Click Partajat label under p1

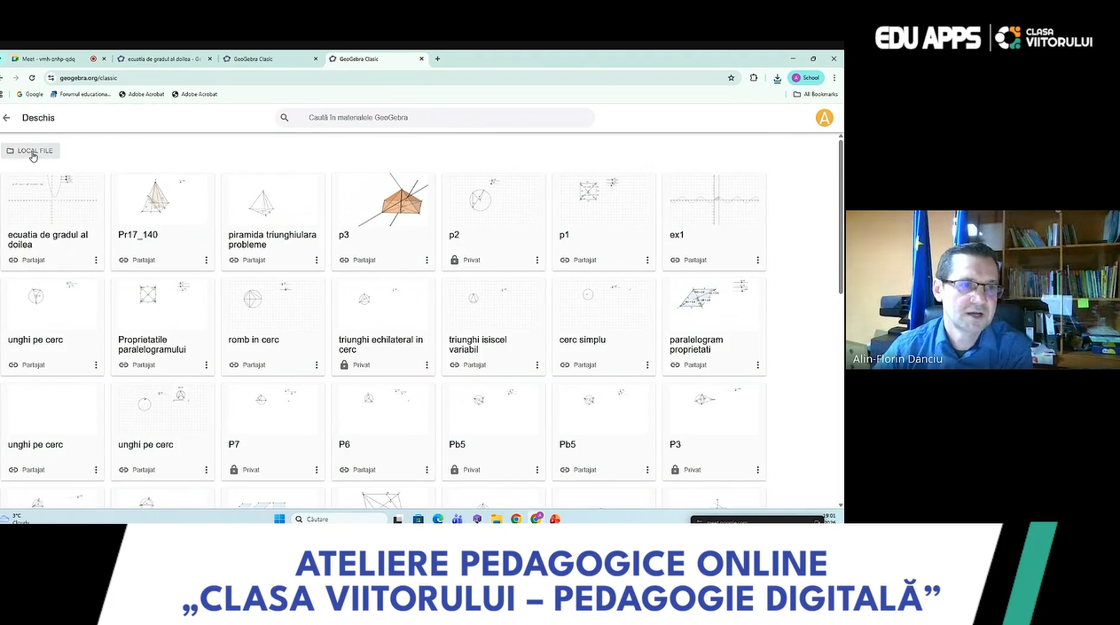[x=585, y=261]
